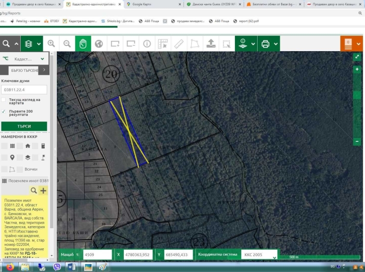The image size is (365, 272).
Task: Zoom to result with yellow magnifier icon
Action: point(34,190)
